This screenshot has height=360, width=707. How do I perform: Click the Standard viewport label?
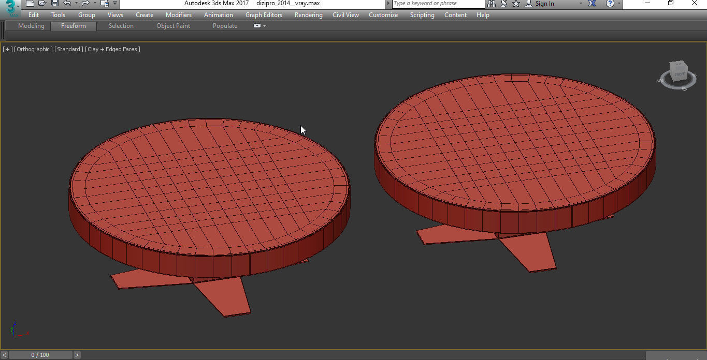point(69,49)
